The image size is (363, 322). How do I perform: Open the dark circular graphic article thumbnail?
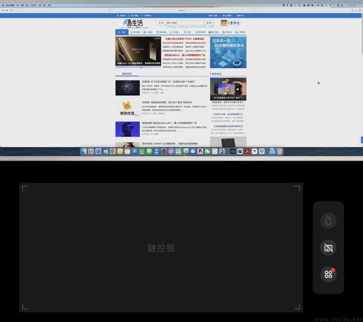point(128,88)
